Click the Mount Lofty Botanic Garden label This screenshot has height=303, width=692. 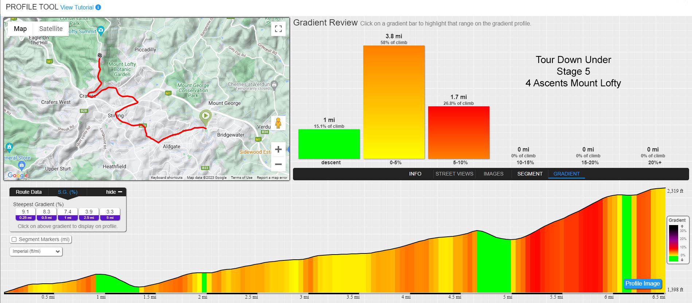pyautogui.click(x=122, y=69)
